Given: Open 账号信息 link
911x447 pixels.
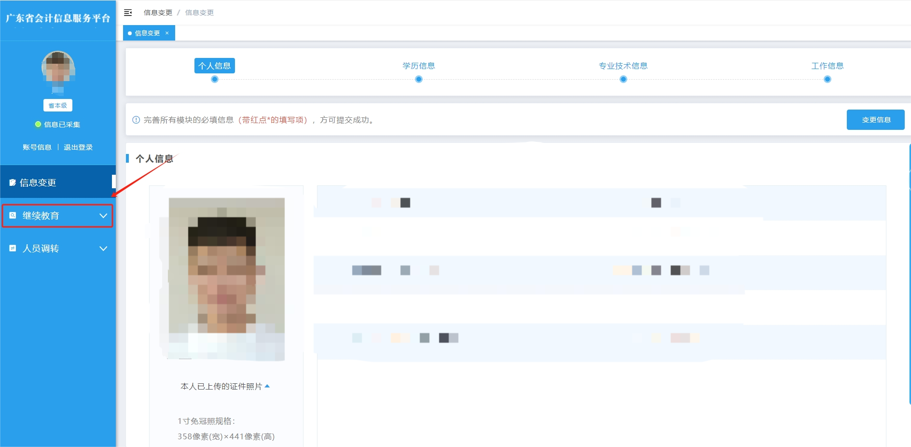Looking at the screenshot, I should click(37, 147).
